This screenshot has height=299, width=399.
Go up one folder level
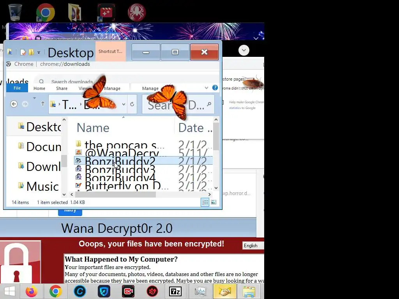tap(43, 104)
